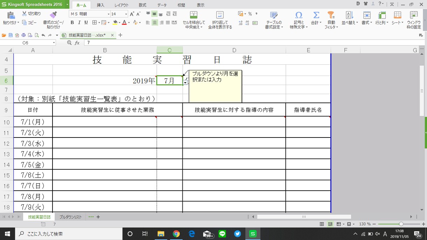Open the Layout (レイアウト) ribbon tab
Viewport: 427px width, 240px height.
click(121, 5)
